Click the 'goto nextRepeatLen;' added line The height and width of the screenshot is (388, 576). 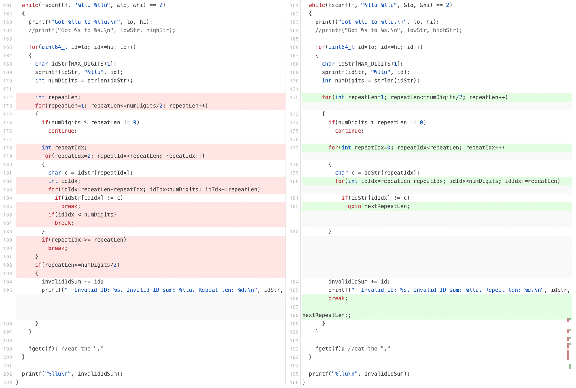pyautogui.click(x=378, y=206)
